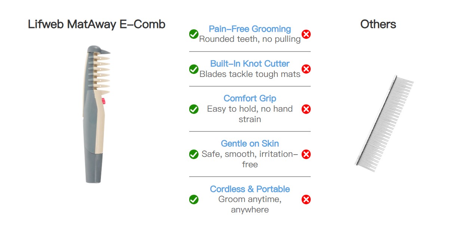Click the red button on the E-Comb

click(104, 101)
